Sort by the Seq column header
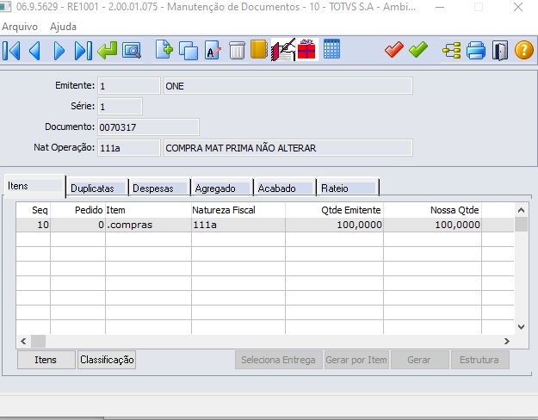The width and height of the screenshot is (538, 420). point(34,210)
